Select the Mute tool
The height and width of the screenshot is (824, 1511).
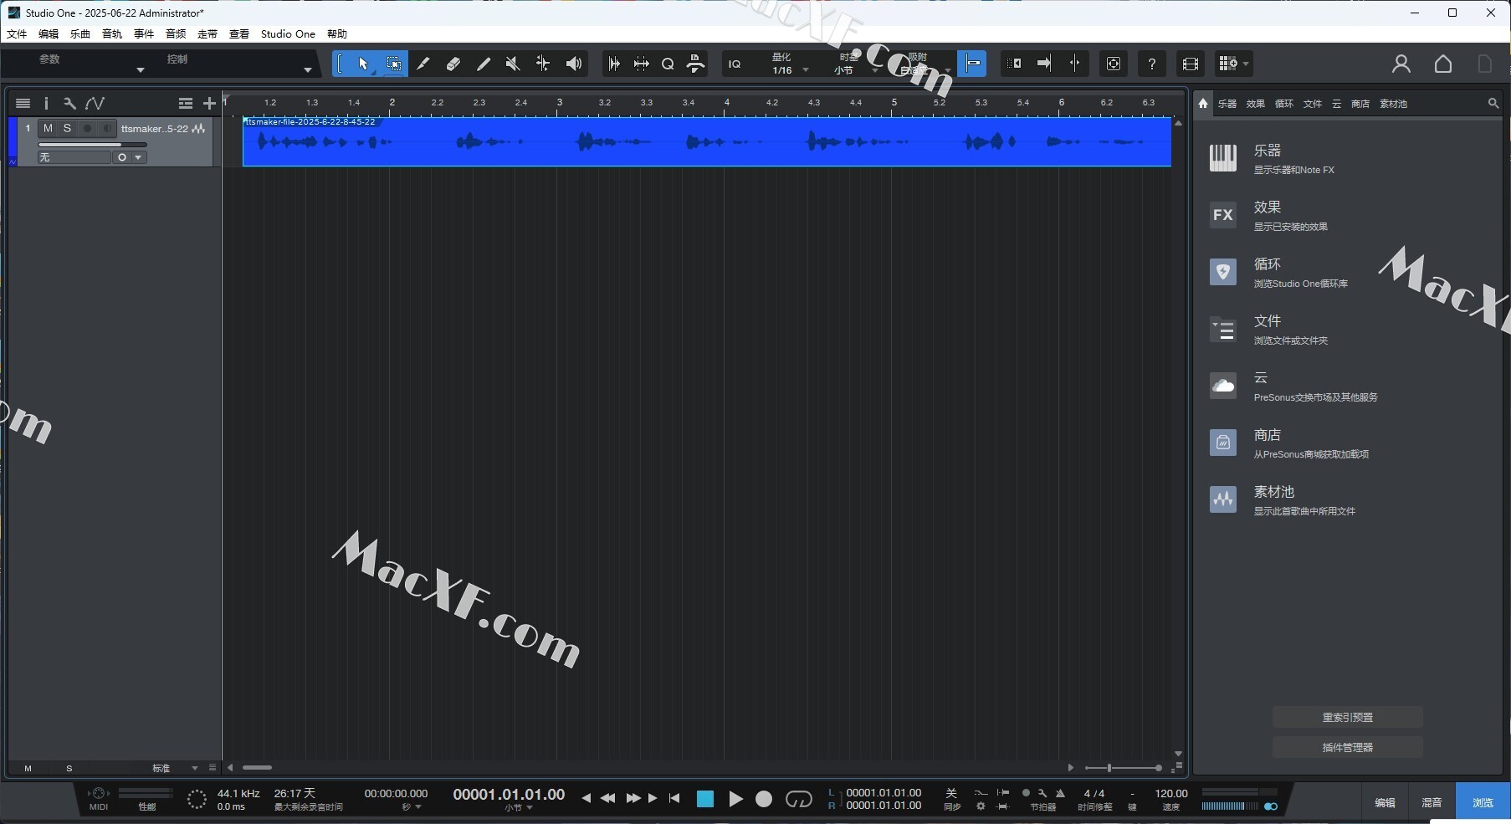513,64
